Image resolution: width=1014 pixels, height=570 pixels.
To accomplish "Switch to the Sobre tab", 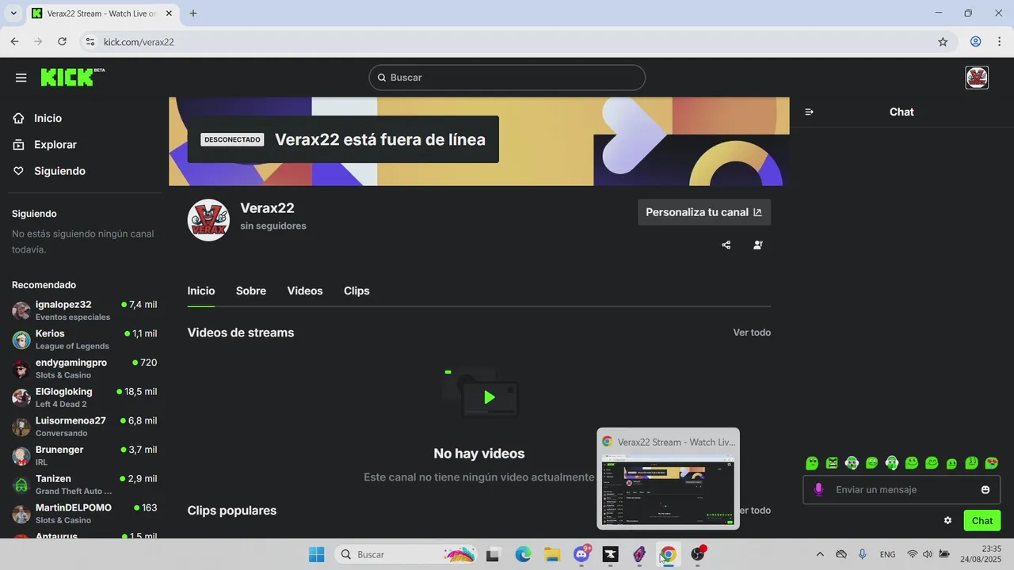I will (251, 291).
